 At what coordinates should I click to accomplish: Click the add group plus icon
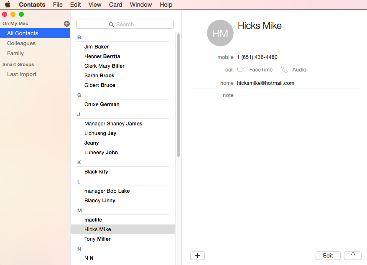point(67,24)
